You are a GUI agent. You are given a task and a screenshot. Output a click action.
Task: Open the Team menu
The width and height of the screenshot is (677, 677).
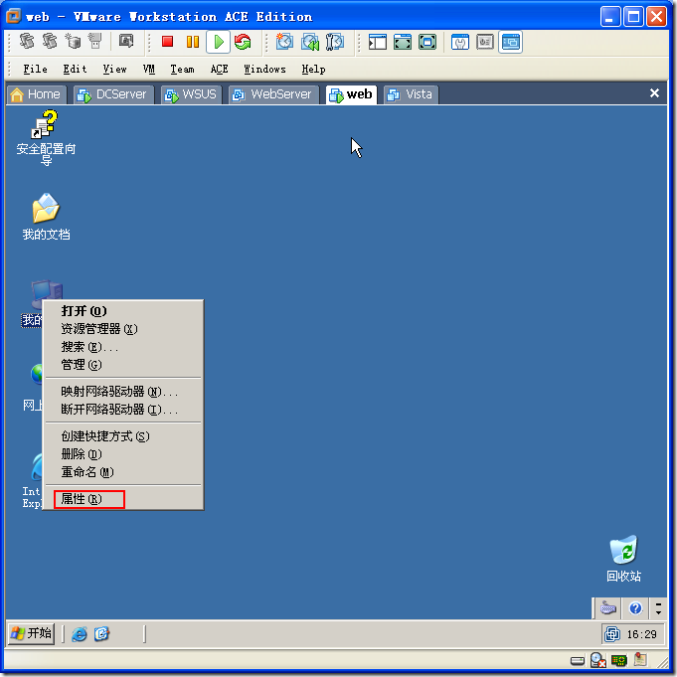(x=182, y=69)
